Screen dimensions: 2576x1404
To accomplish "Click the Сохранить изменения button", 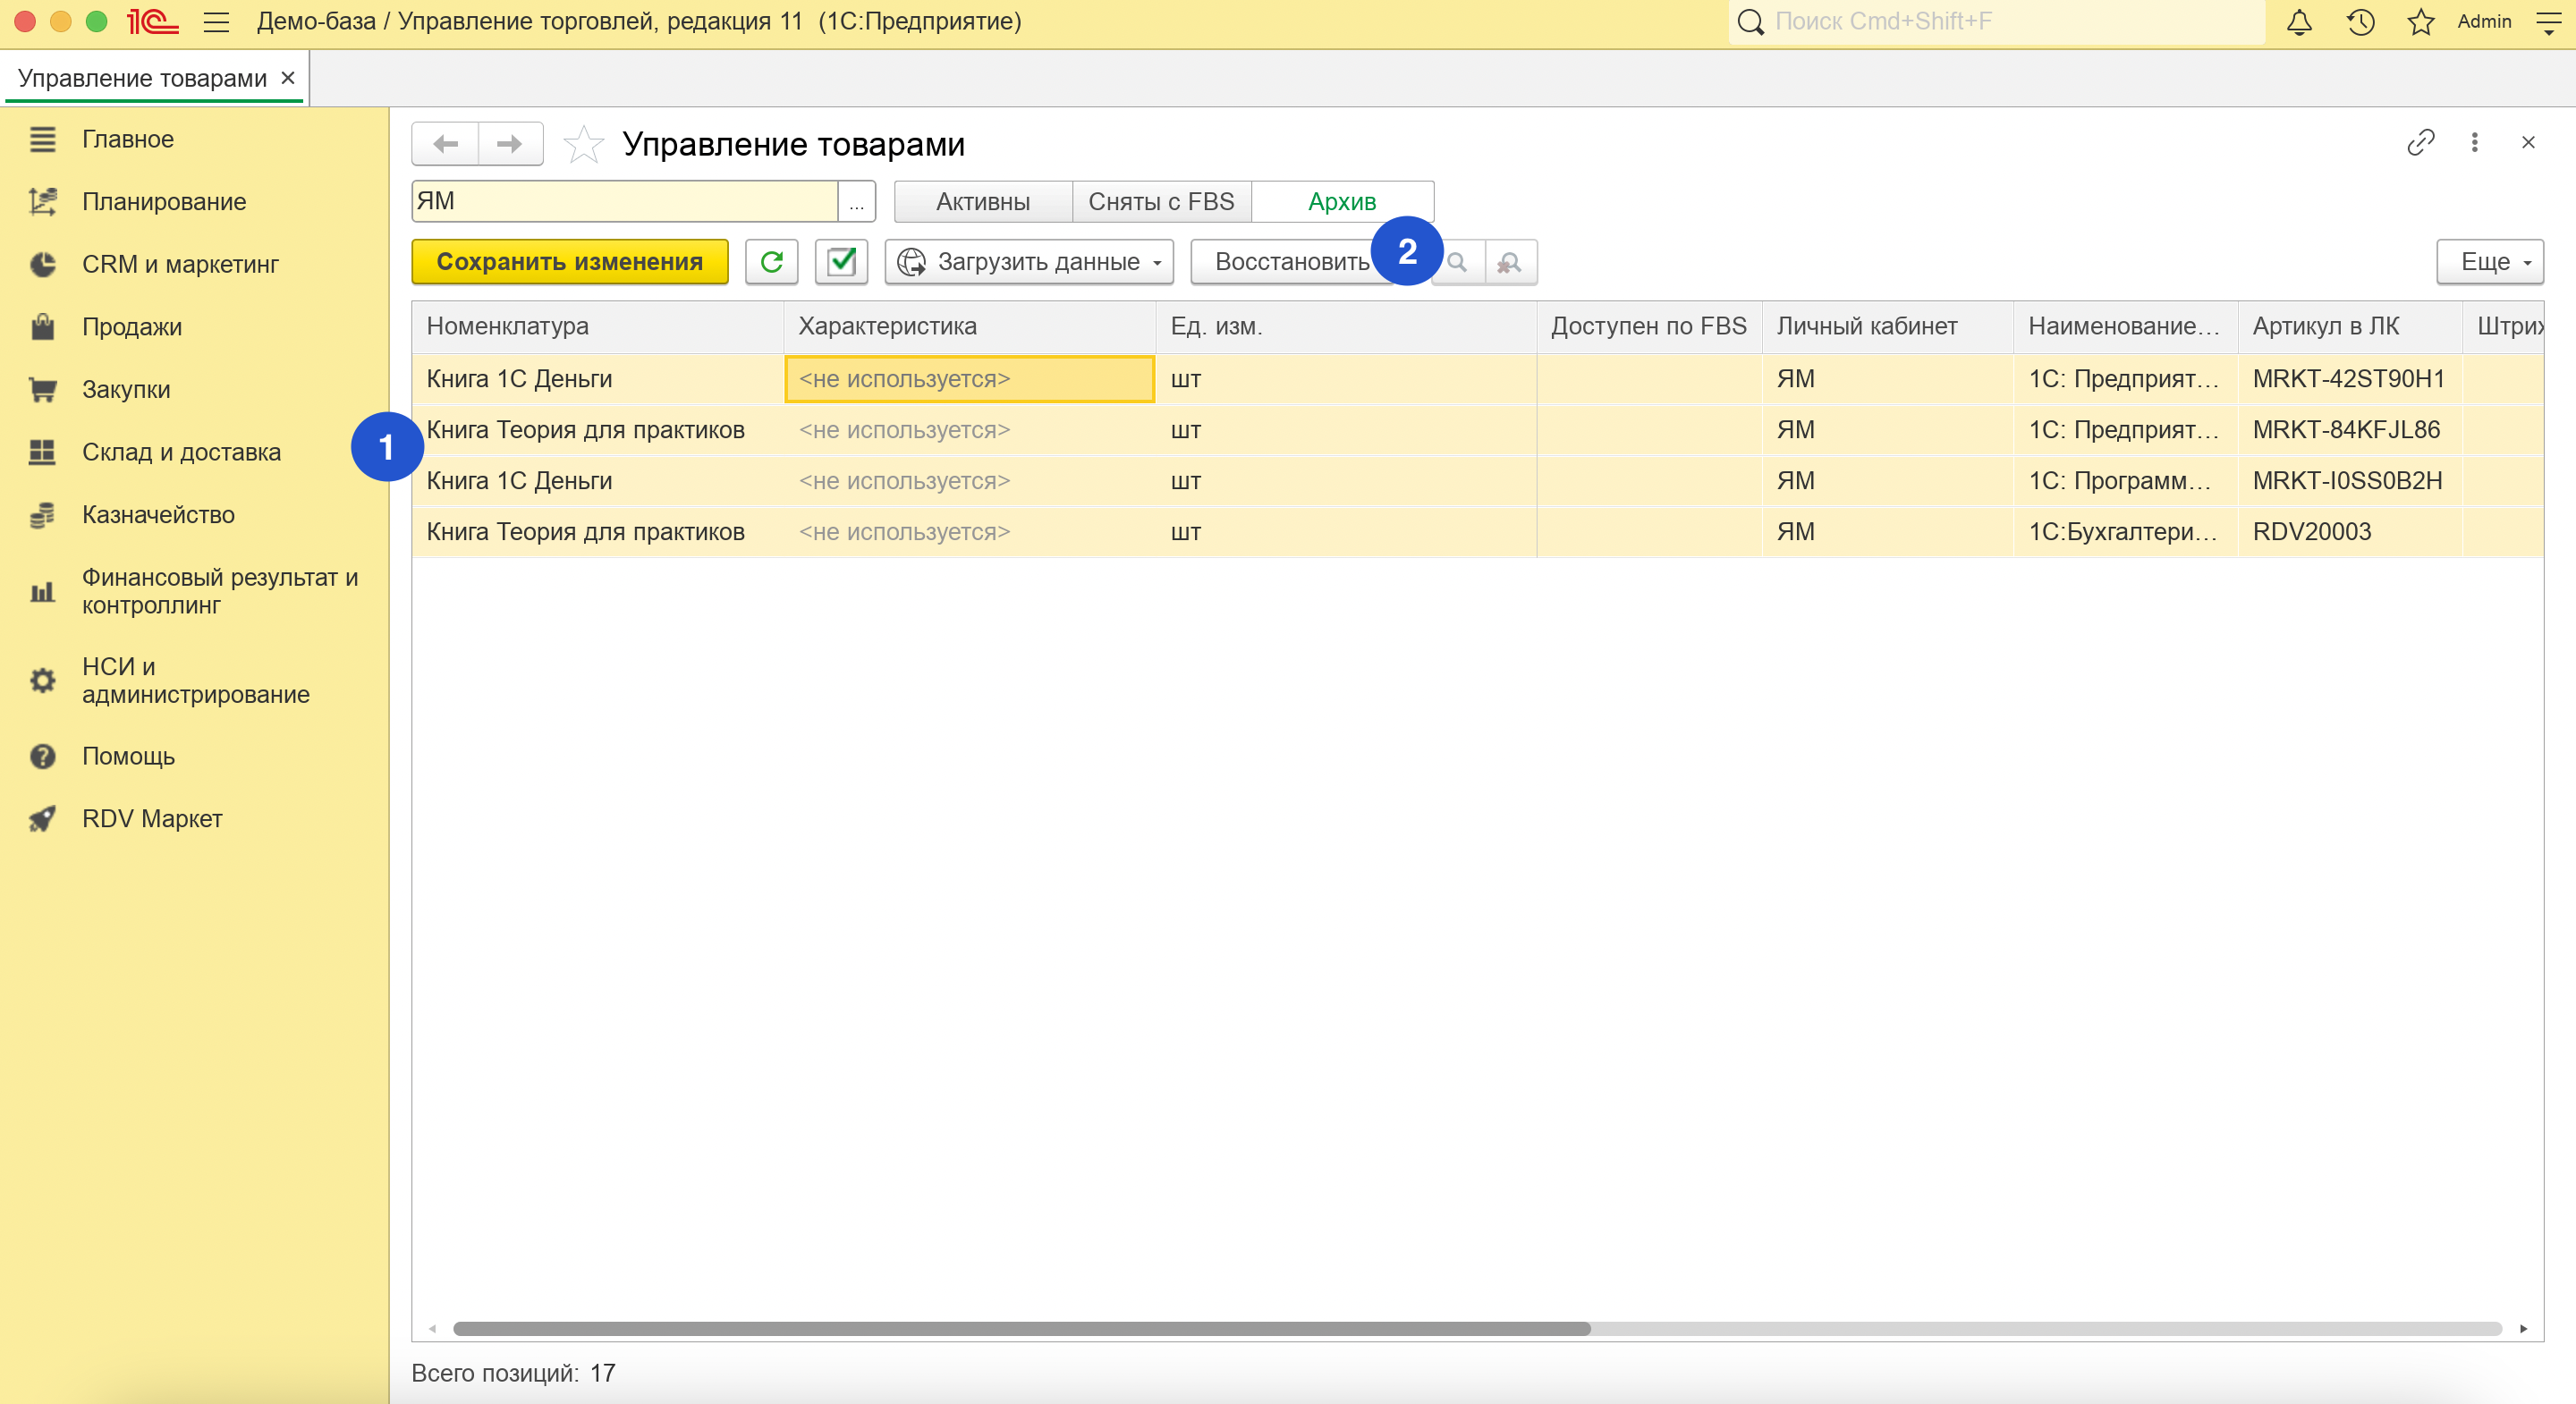I will (569, 262).
